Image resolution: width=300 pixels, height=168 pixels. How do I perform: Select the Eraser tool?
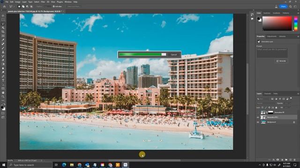tap(3, 60)
